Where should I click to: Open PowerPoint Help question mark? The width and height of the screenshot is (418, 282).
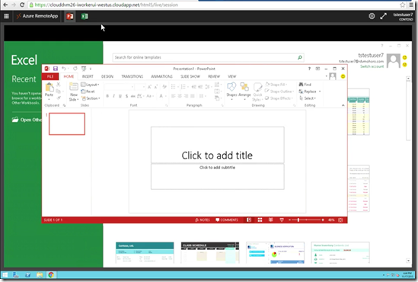309,69
